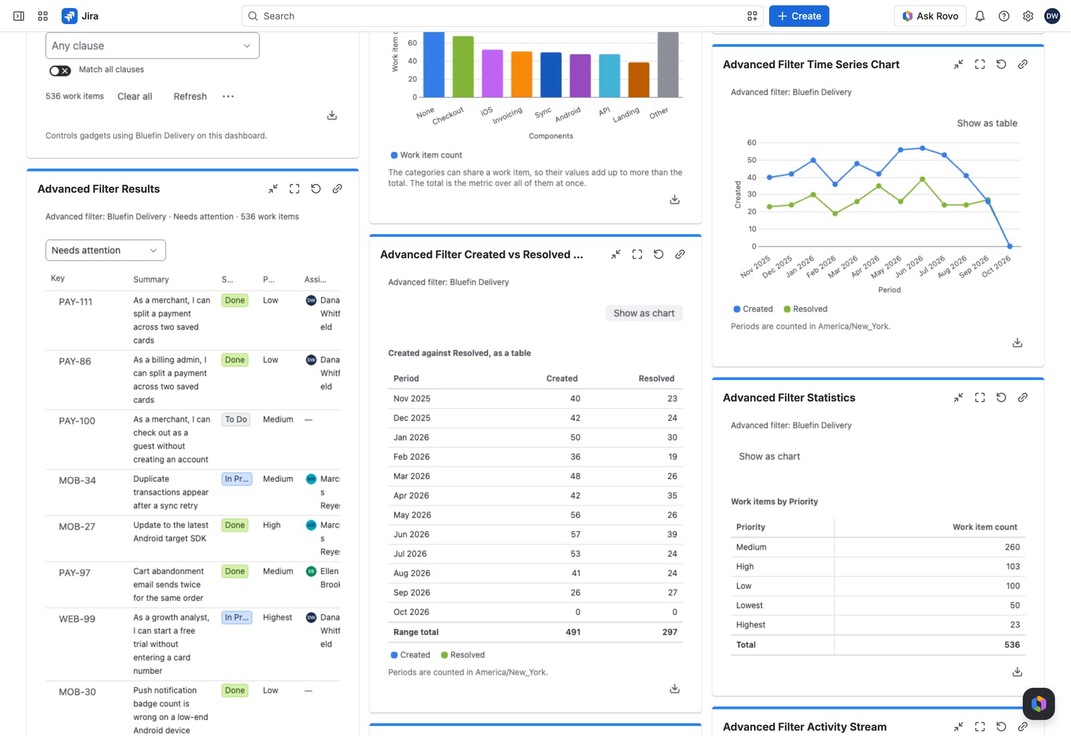
Task: Click the Priority column header in Statistics
Action: 751,527
